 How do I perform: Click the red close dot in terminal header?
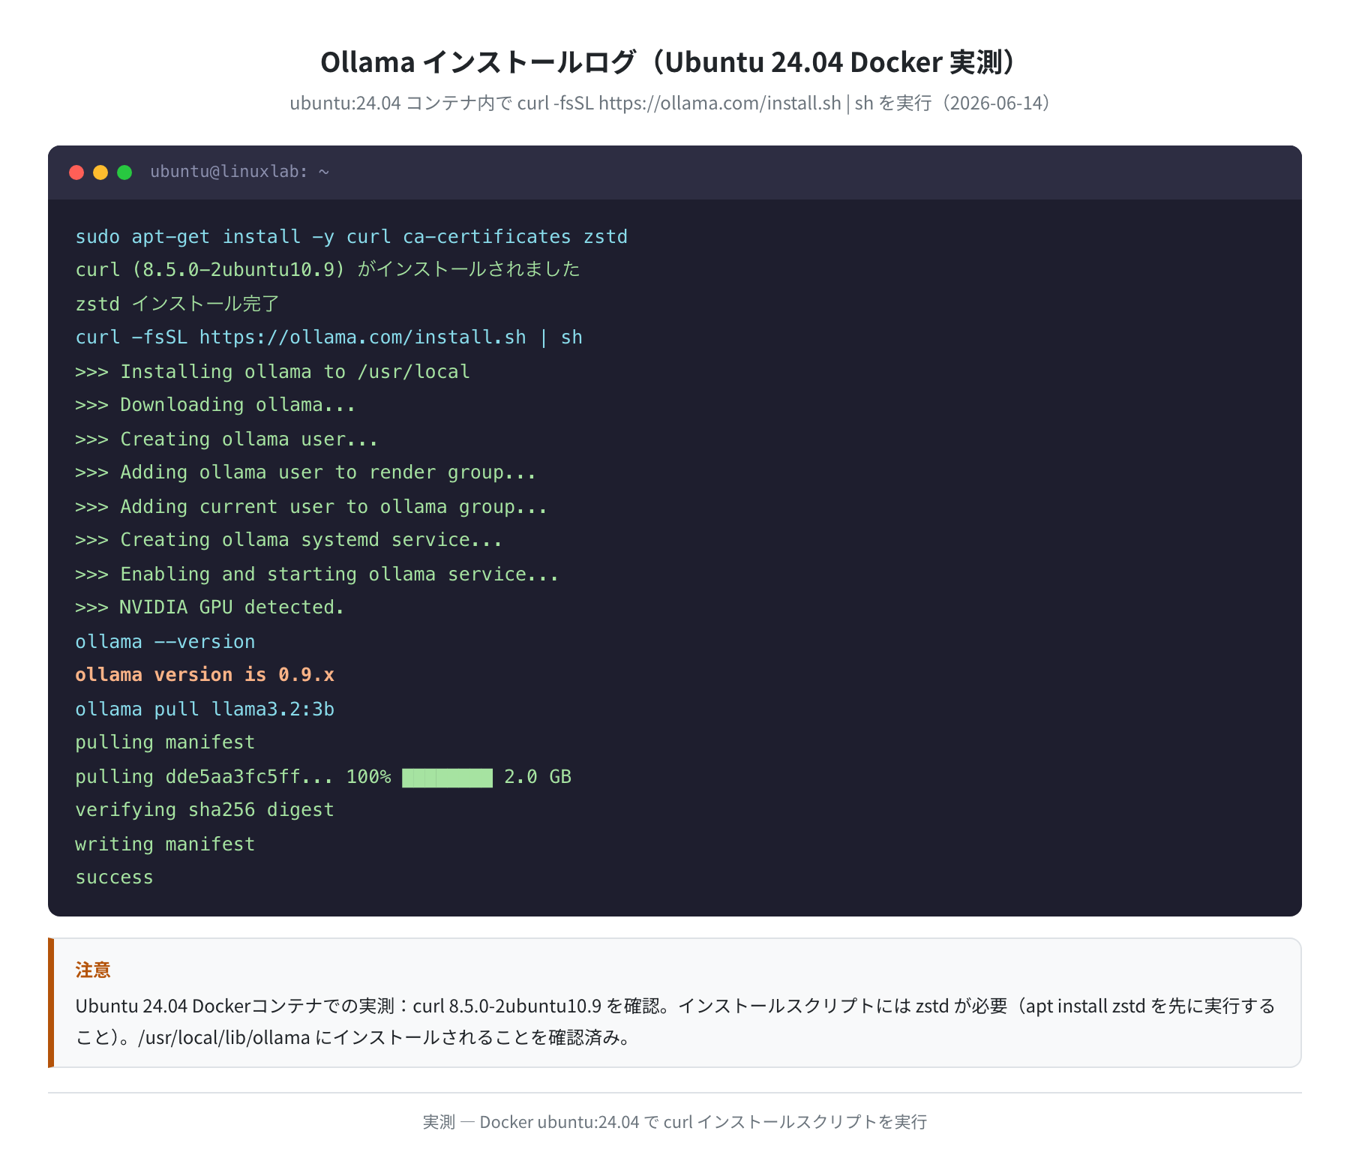point(76,172)
